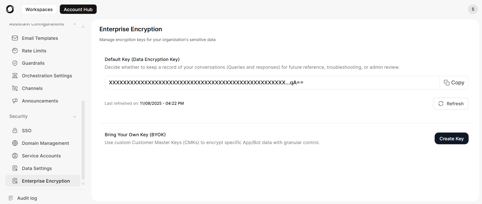Viewport: 482px width, 204px height.
Task: Refresh the default encryption key
Action: click(x=451, y=104)
